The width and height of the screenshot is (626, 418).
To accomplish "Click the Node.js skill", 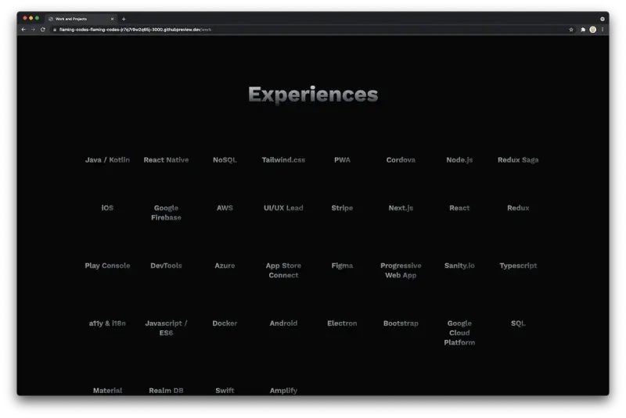I will 459,160.
